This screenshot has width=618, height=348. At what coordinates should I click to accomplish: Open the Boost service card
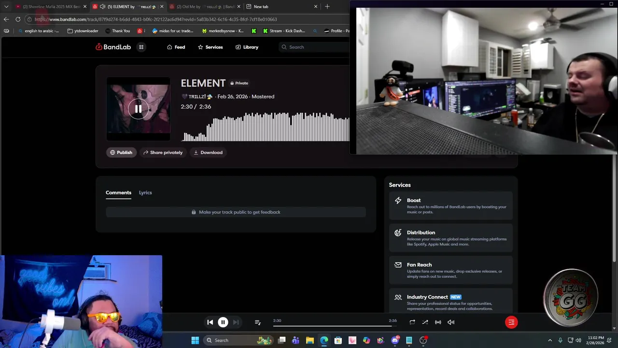450,206
